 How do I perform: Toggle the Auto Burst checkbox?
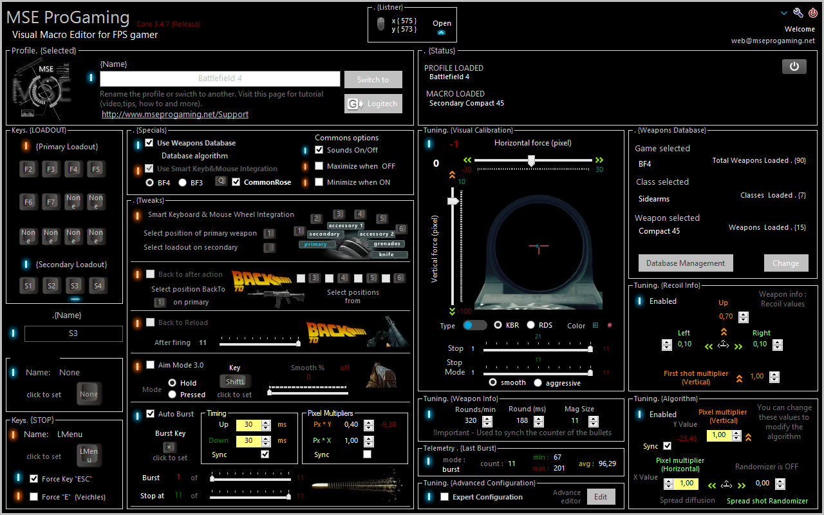150,414
